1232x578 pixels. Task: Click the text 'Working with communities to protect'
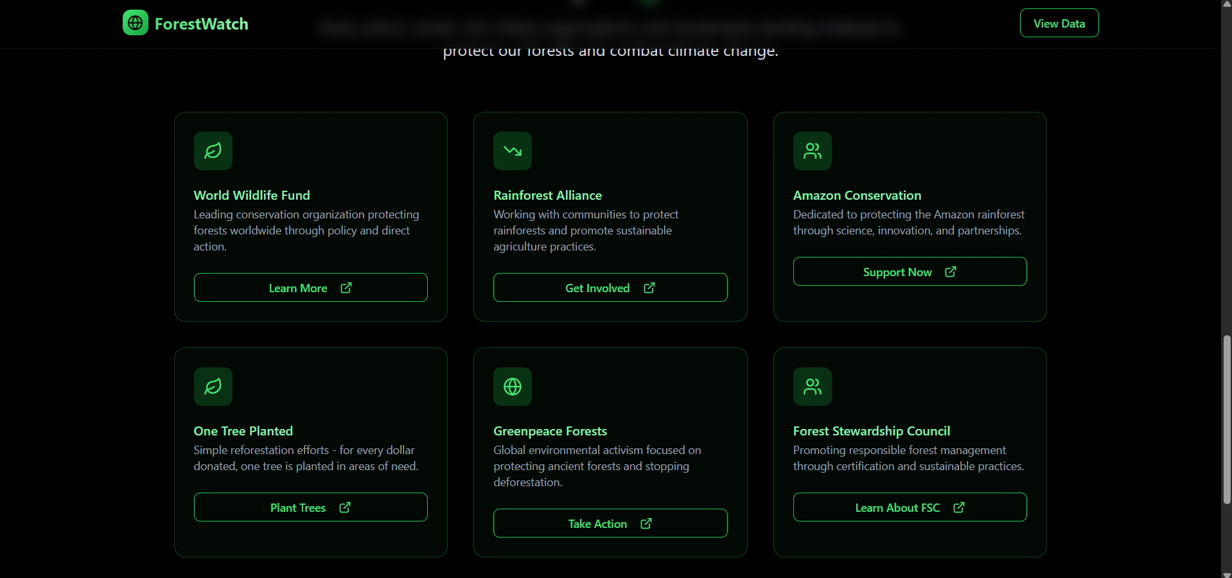(x=586, y=215)
